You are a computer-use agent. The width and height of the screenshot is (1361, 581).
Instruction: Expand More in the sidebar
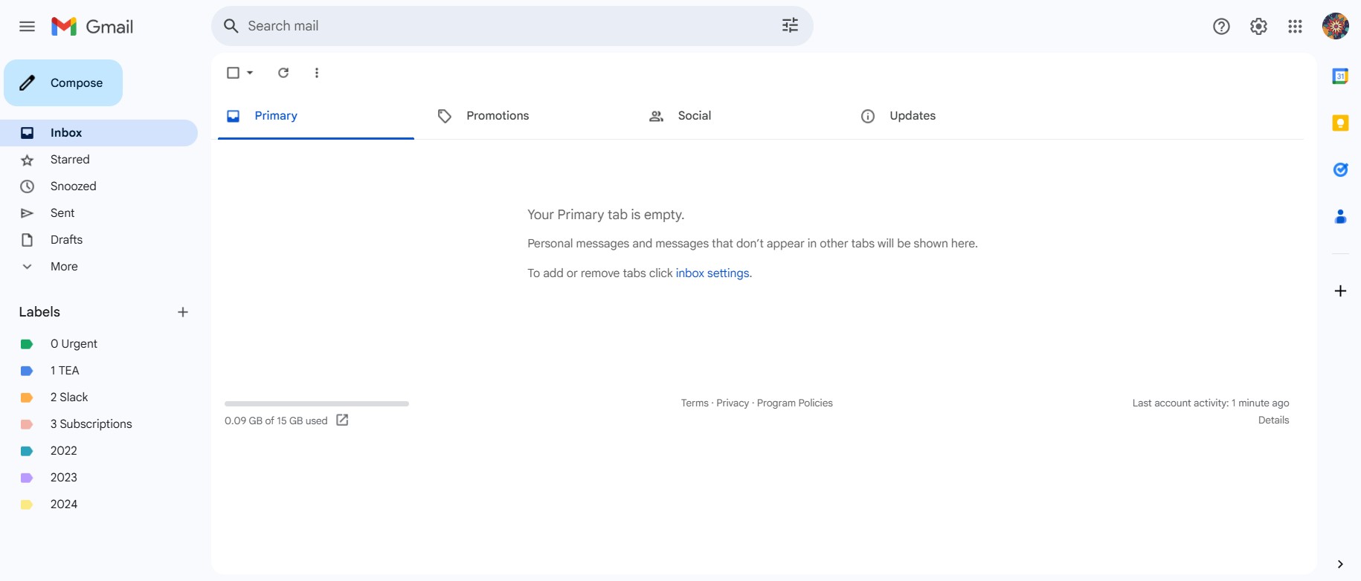coord(64,267)
